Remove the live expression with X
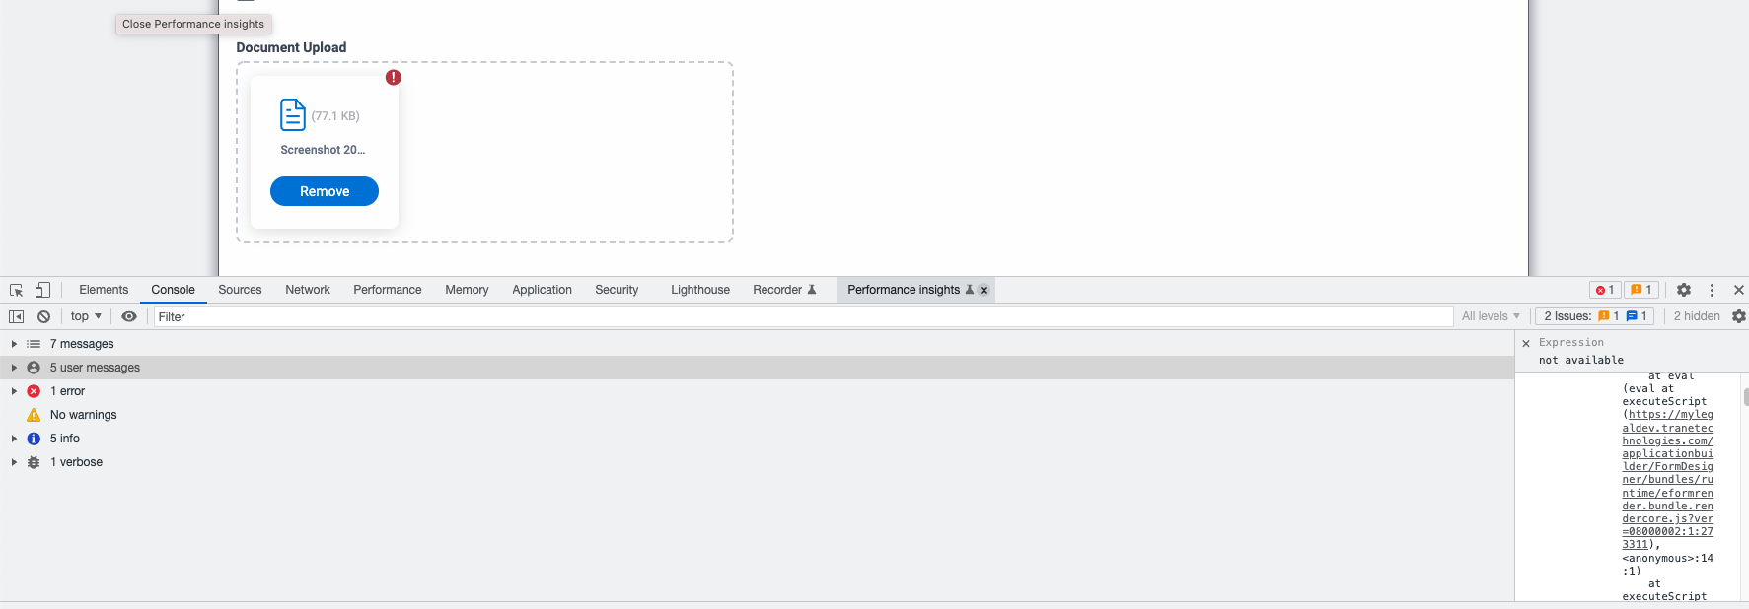The width and height of the screenshot is (1749, 609). click(x=1526, y=343)
